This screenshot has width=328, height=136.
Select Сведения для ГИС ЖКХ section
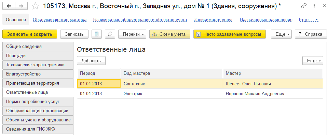[38, 129]
